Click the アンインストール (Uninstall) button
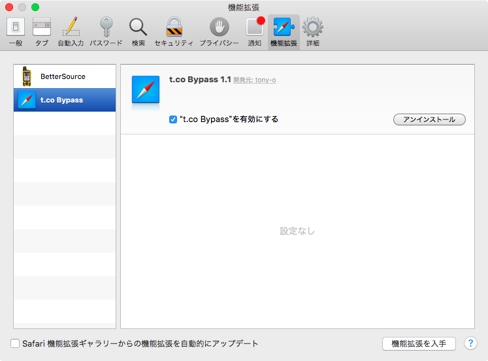 pyautogui.click(x=429, y=119)
